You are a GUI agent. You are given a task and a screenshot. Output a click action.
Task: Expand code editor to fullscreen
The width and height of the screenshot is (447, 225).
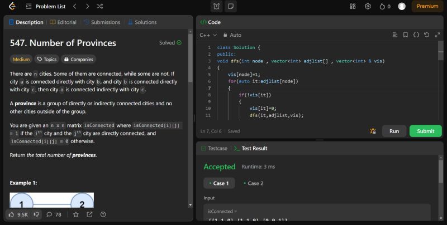(x=437, y=35)
